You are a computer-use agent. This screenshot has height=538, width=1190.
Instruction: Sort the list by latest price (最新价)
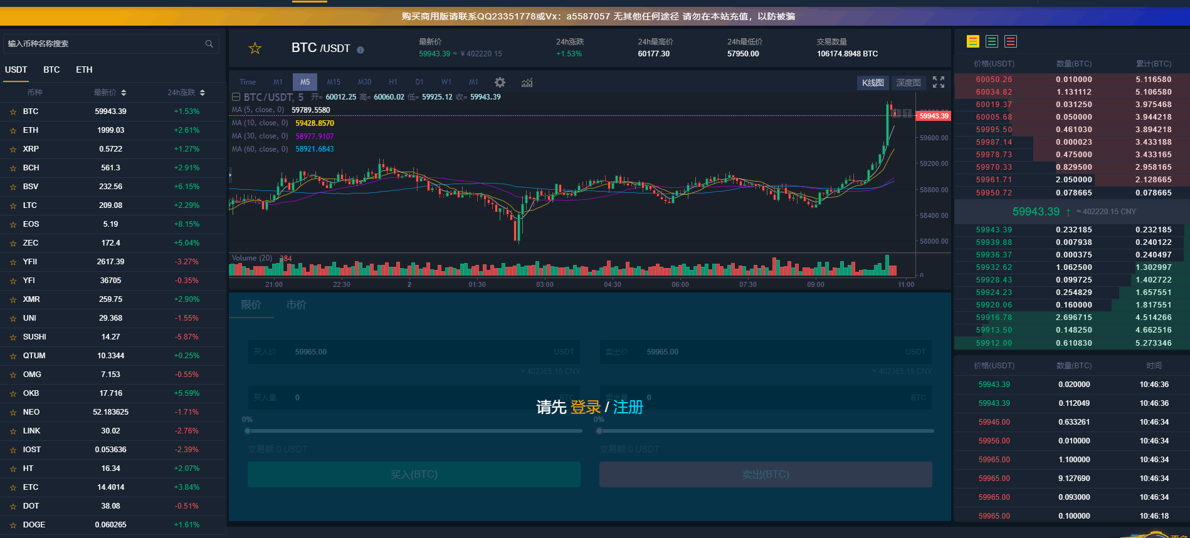[110, 93]
